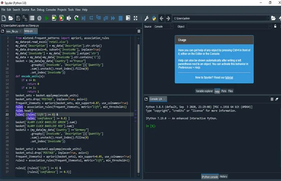
Task: Stop debugging square icon
Action: coord(121,18)
